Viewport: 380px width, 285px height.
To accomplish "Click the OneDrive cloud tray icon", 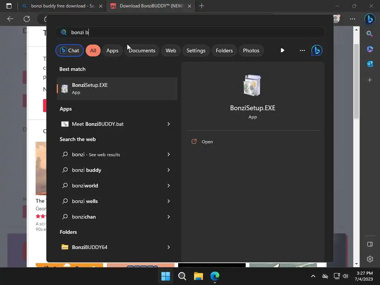I will coord(325,276).
